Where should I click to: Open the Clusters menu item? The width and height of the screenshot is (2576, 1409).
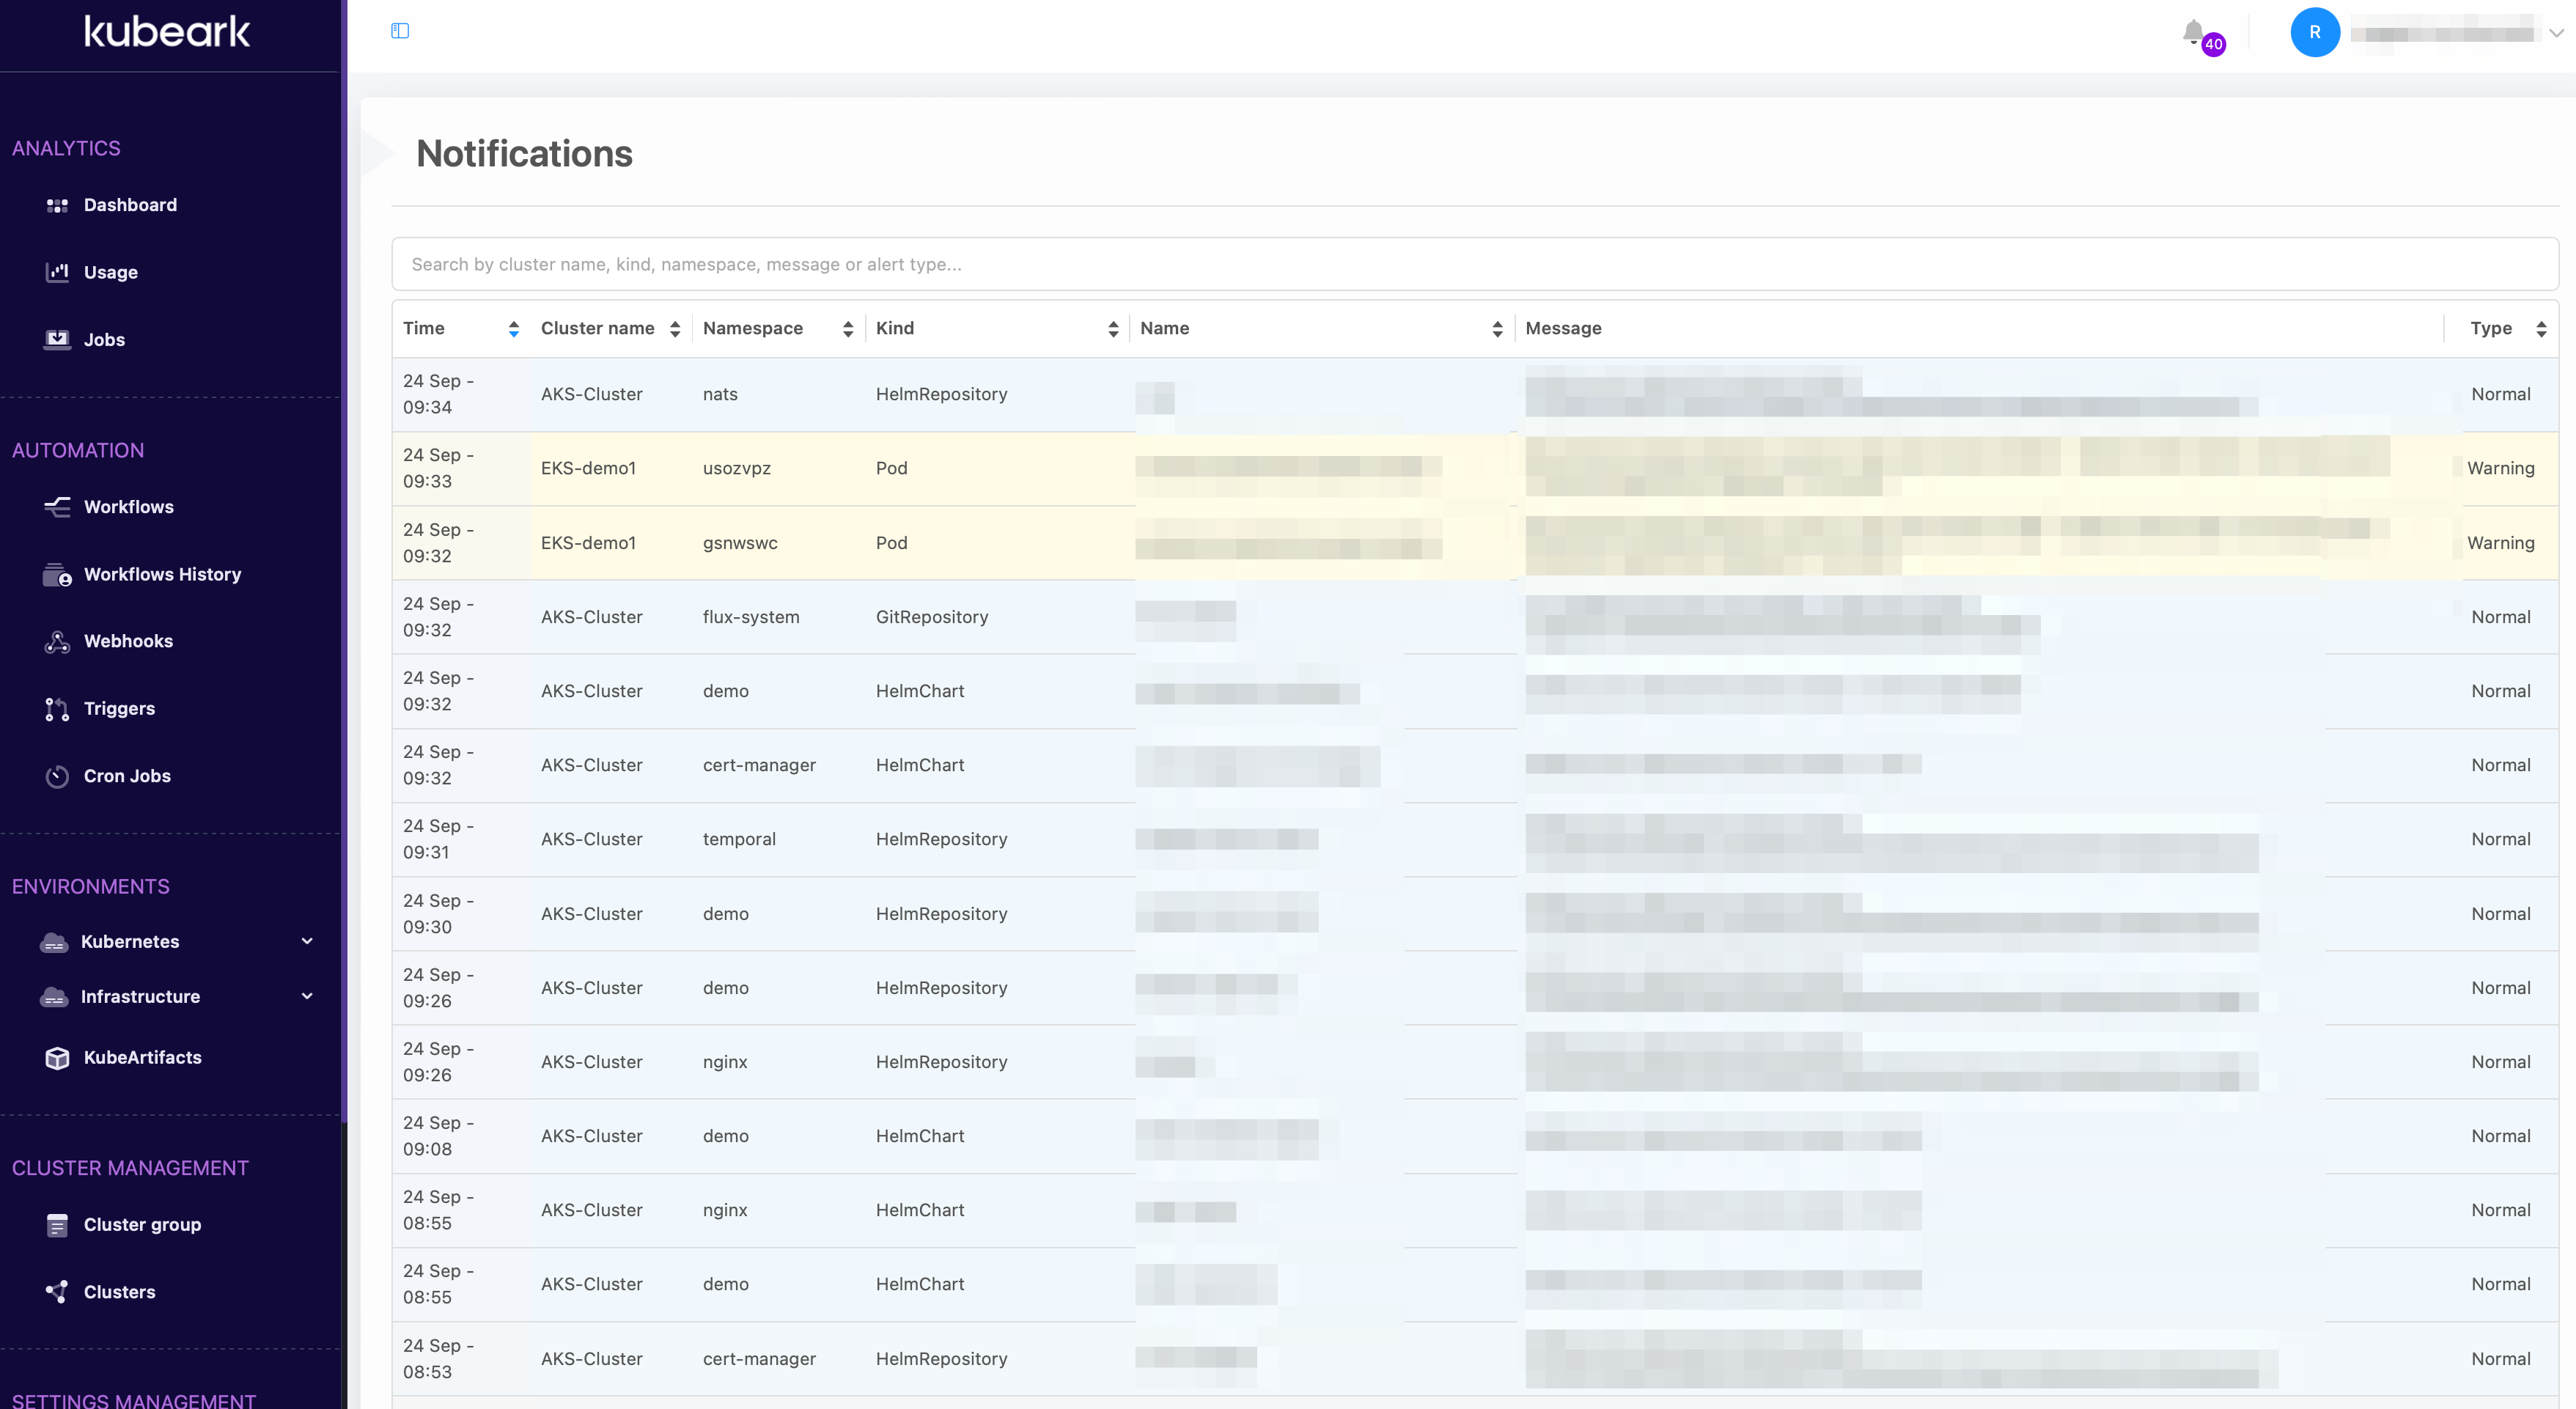[119, 1292]
